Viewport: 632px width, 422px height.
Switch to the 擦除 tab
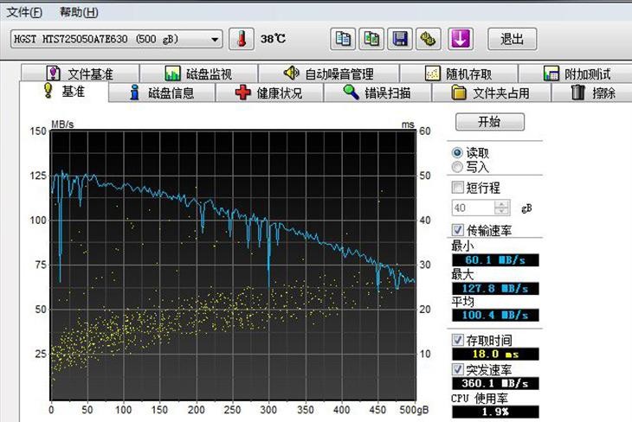[x=592, y=93]
